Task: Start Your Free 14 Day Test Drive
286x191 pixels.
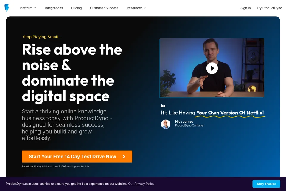Action: click(x=77, y=157)
